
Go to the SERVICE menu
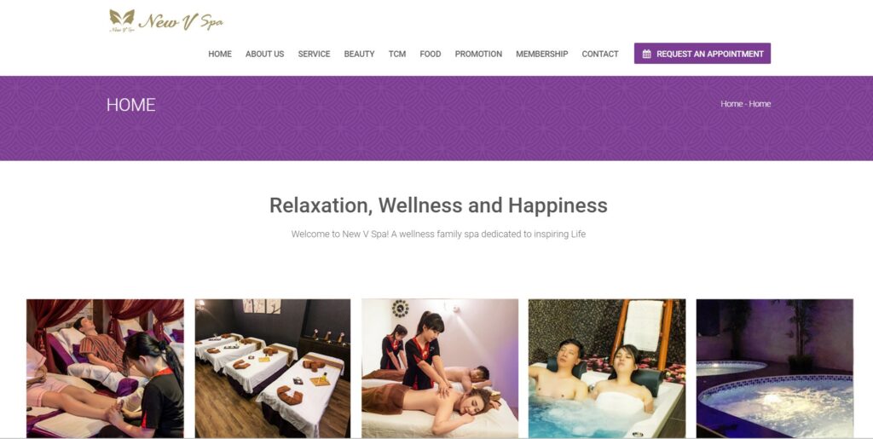(x=314, y=54)
